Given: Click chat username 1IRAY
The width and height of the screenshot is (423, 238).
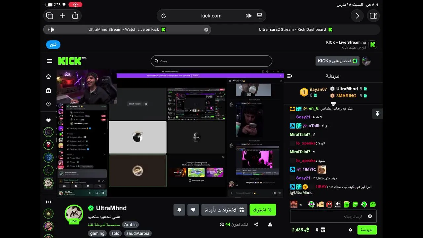Looking at the screenshot, I should 321,187.
